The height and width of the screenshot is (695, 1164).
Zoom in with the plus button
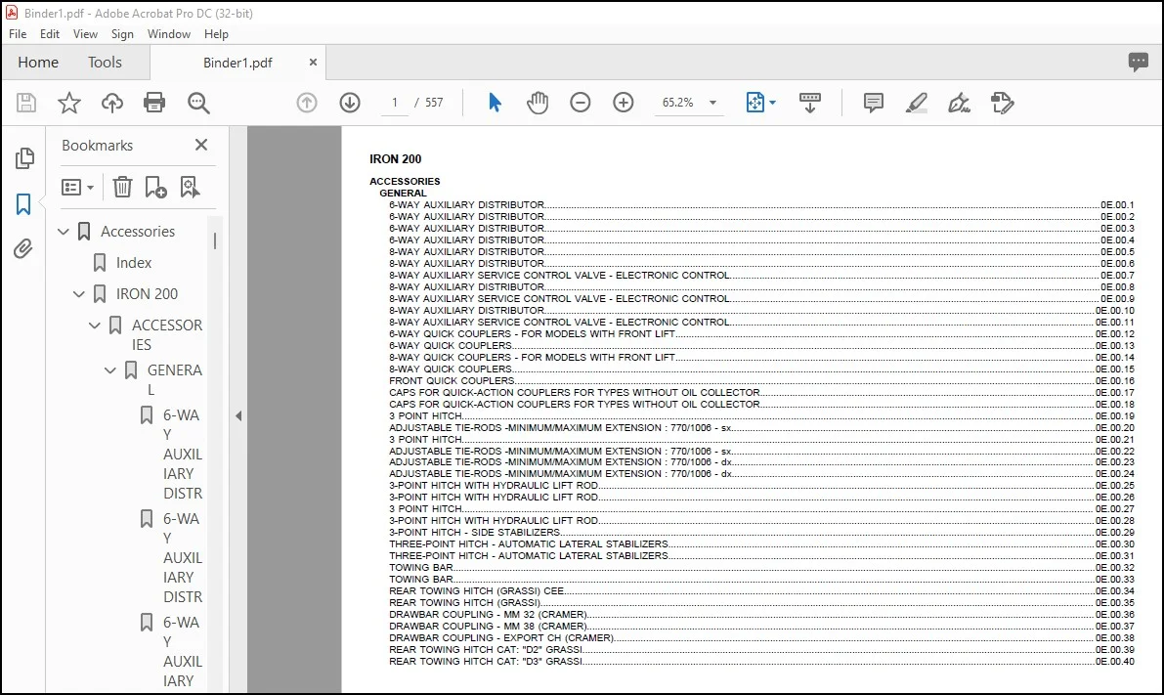(624, 103)
